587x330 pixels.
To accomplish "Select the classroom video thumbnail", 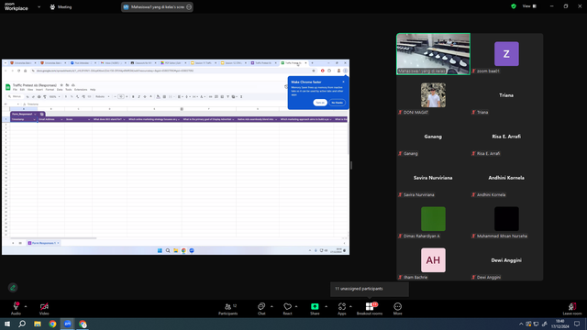I will coord(433,54).
